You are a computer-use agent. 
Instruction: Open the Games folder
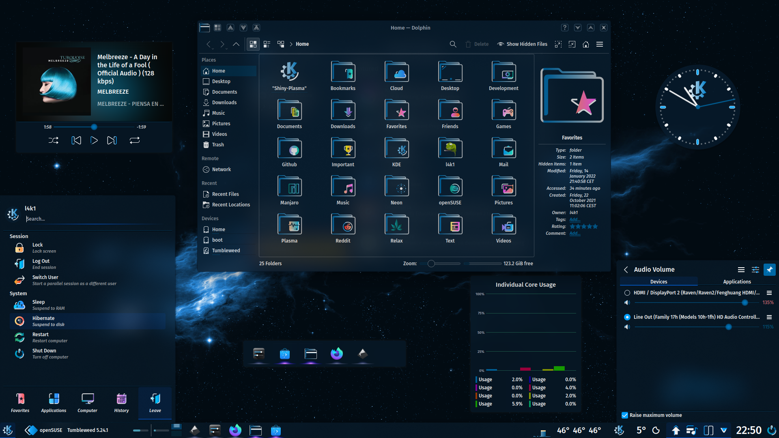pos(504,114)
